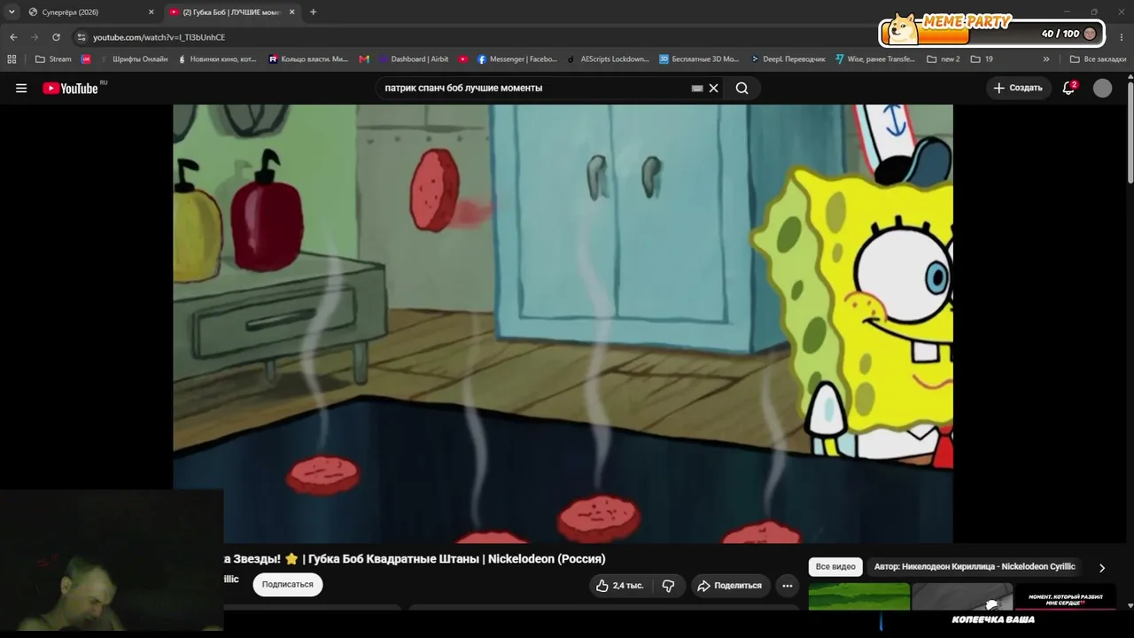This screenshot has width=1134, height=638.
Task: Click the green recommended video thumbnail
Action: pyautogui.click(x=859, y=596)
